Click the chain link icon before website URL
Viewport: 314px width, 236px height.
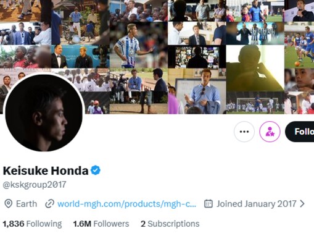click(49, 204)
